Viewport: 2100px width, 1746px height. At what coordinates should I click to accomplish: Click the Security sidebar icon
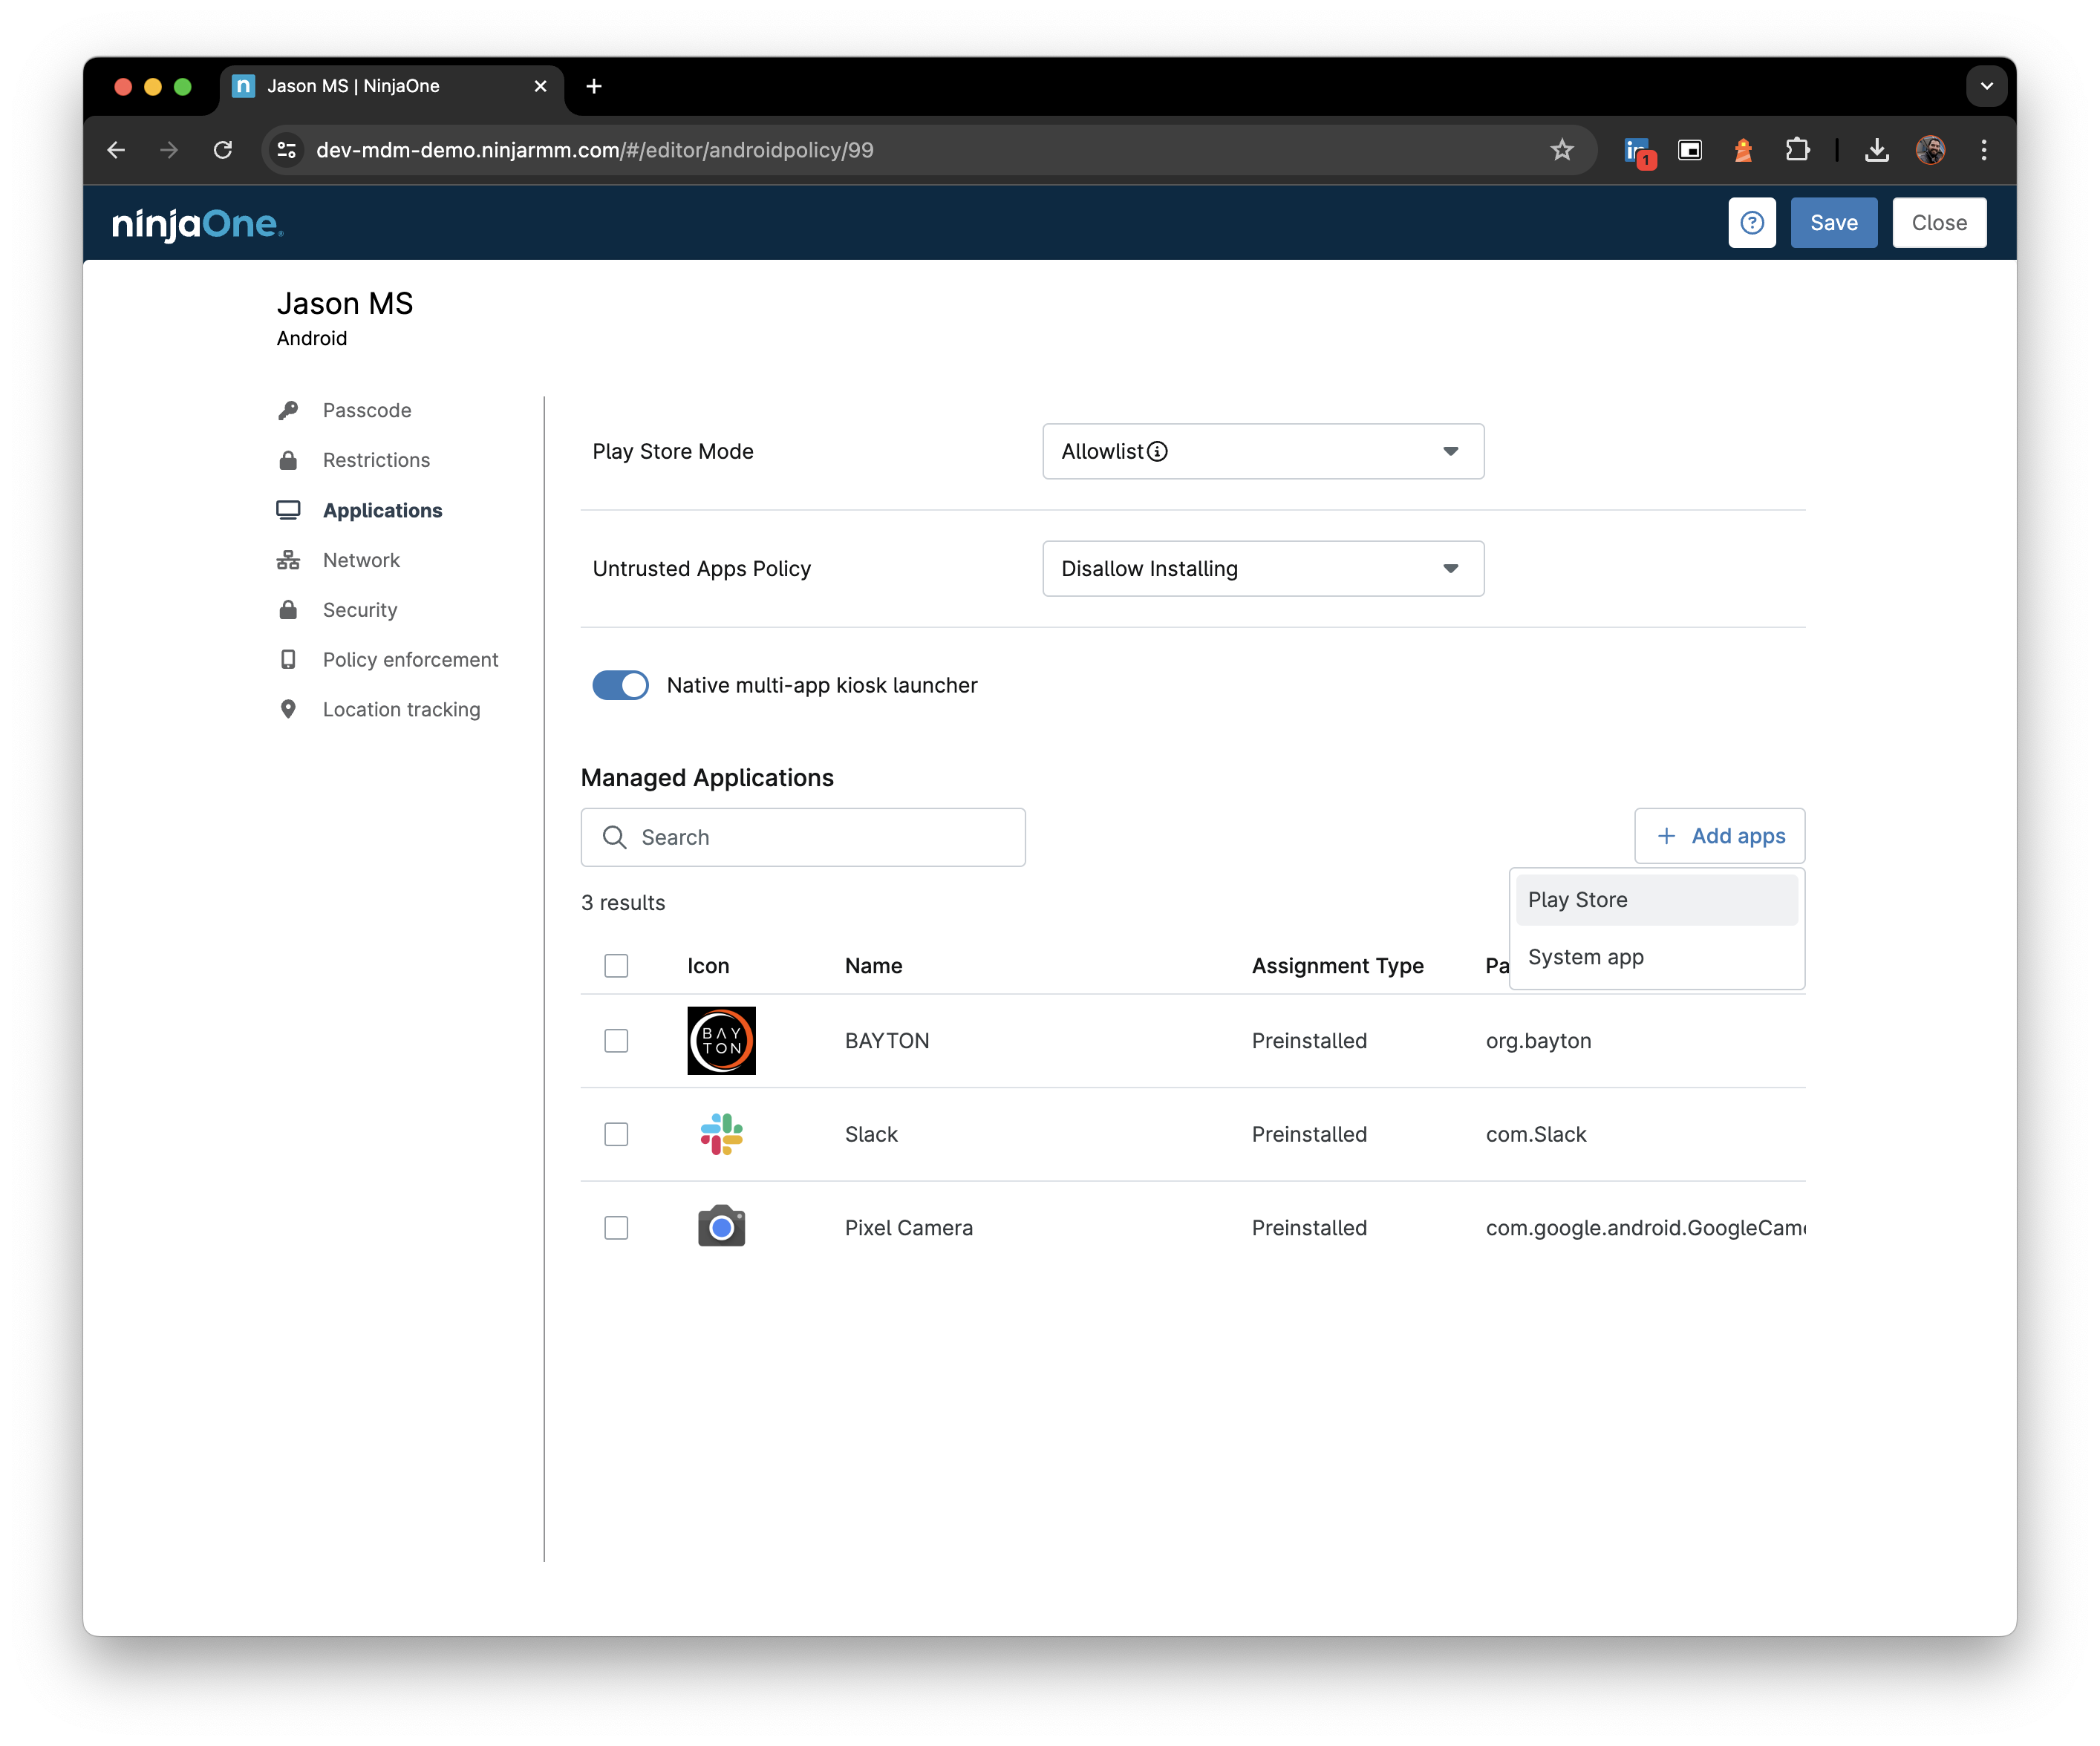point(290,609)
